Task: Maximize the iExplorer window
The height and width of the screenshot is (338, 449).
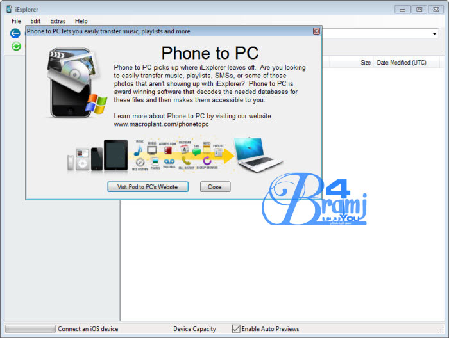Action: [419, 10]
